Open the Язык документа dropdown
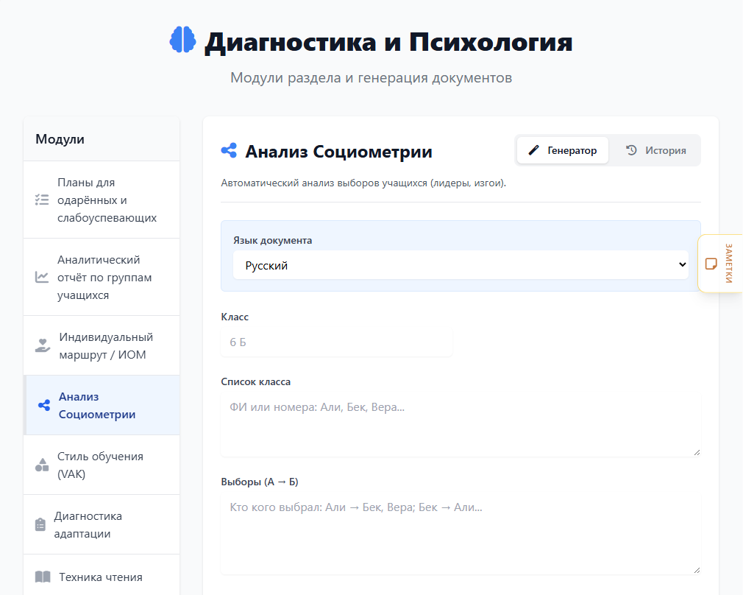Viewport: 743px width, 595px height. (x=461, y=265)
